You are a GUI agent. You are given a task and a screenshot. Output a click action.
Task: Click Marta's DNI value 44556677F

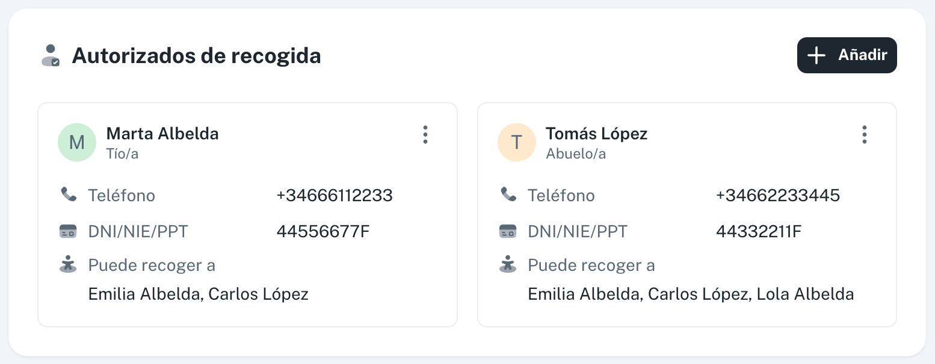click(x=322, y=231)
